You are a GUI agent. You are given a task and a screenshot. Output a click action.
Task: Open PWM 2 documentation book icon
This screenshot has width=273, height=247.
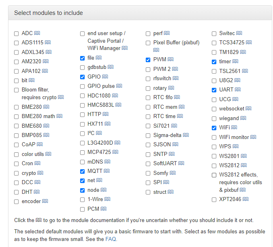(175, 69)
